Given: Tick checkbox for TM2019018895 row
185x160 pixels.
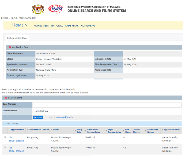Looking at the screenshot, I should 5,147.
